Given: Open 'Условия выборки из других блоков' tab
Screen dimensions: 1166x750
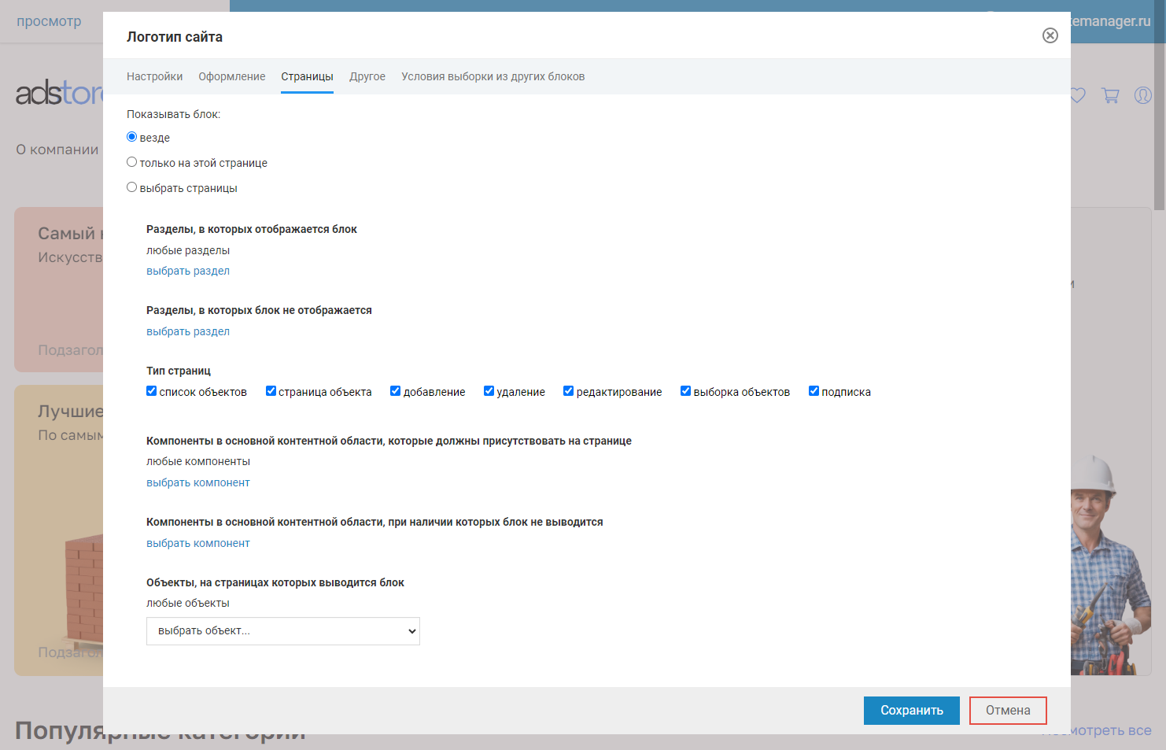Looking at the screenshot, I should point(493,76).
